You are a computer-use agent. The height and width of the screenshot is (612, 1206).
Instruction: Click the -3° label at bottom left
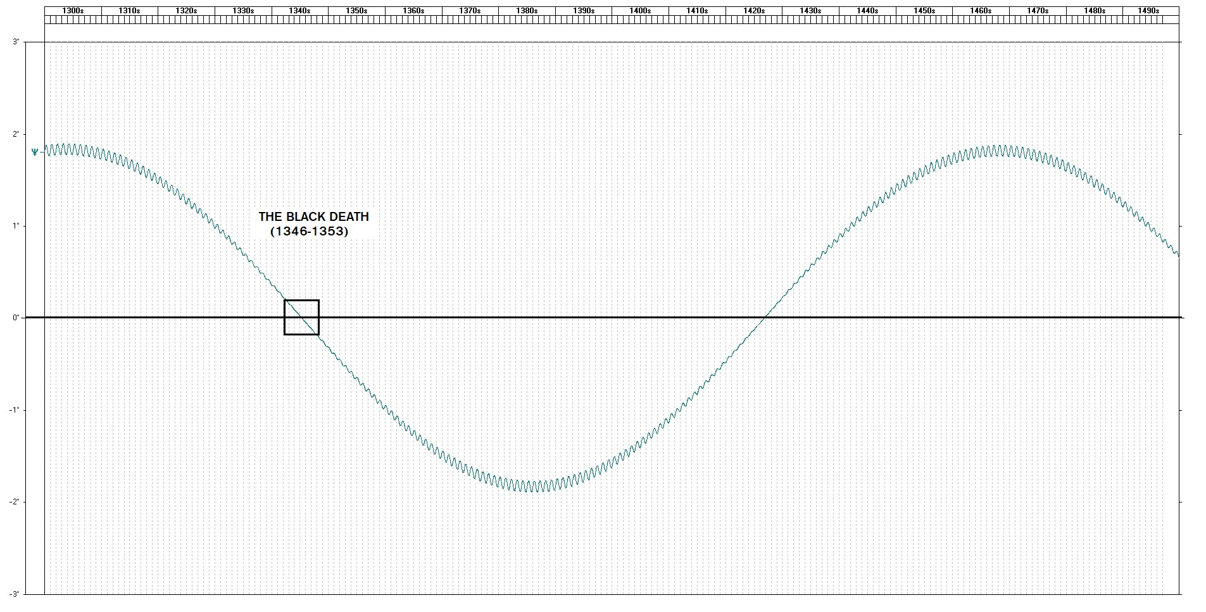(14, 594)
